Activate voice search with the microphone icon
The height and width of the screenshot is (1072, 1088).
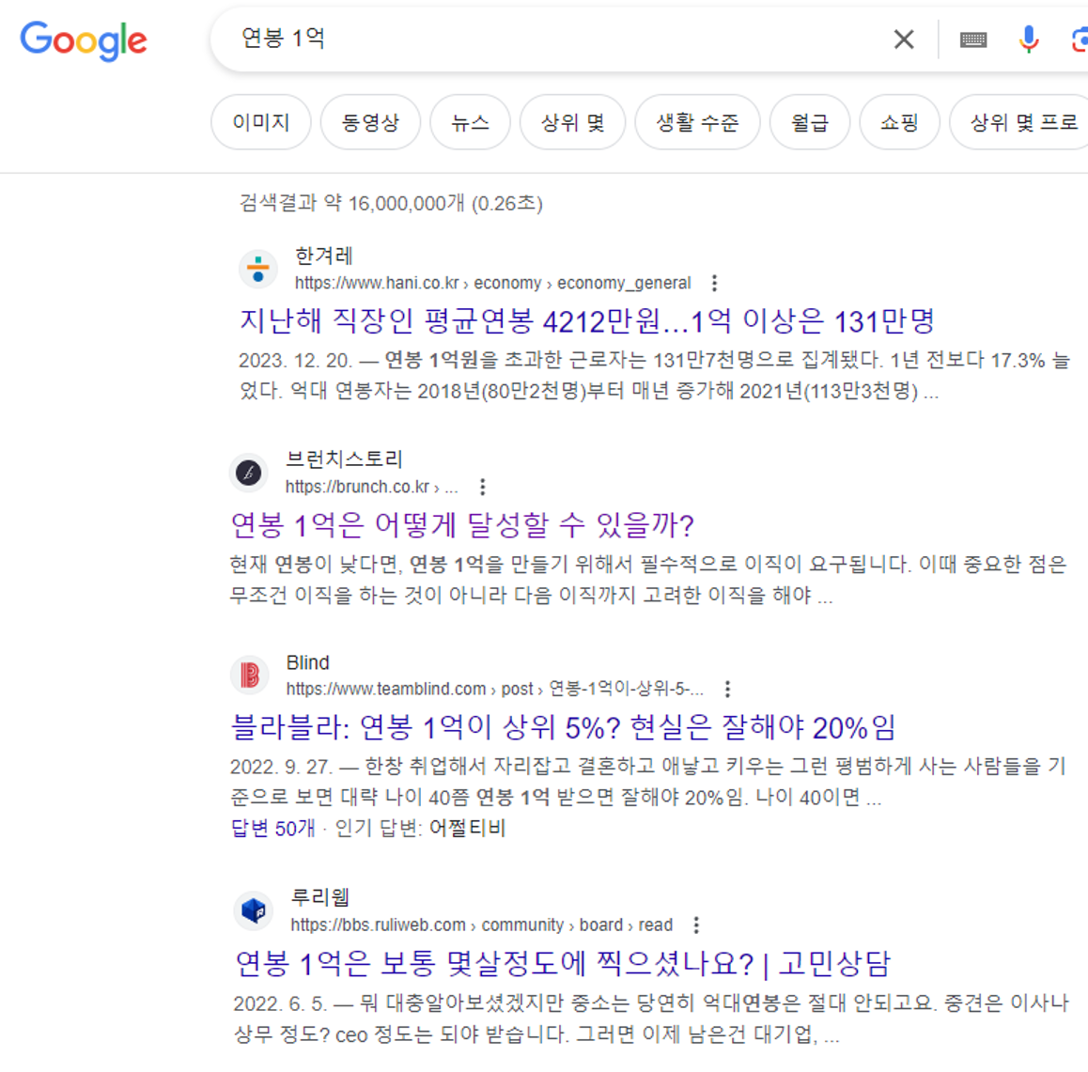(1030, 39)
